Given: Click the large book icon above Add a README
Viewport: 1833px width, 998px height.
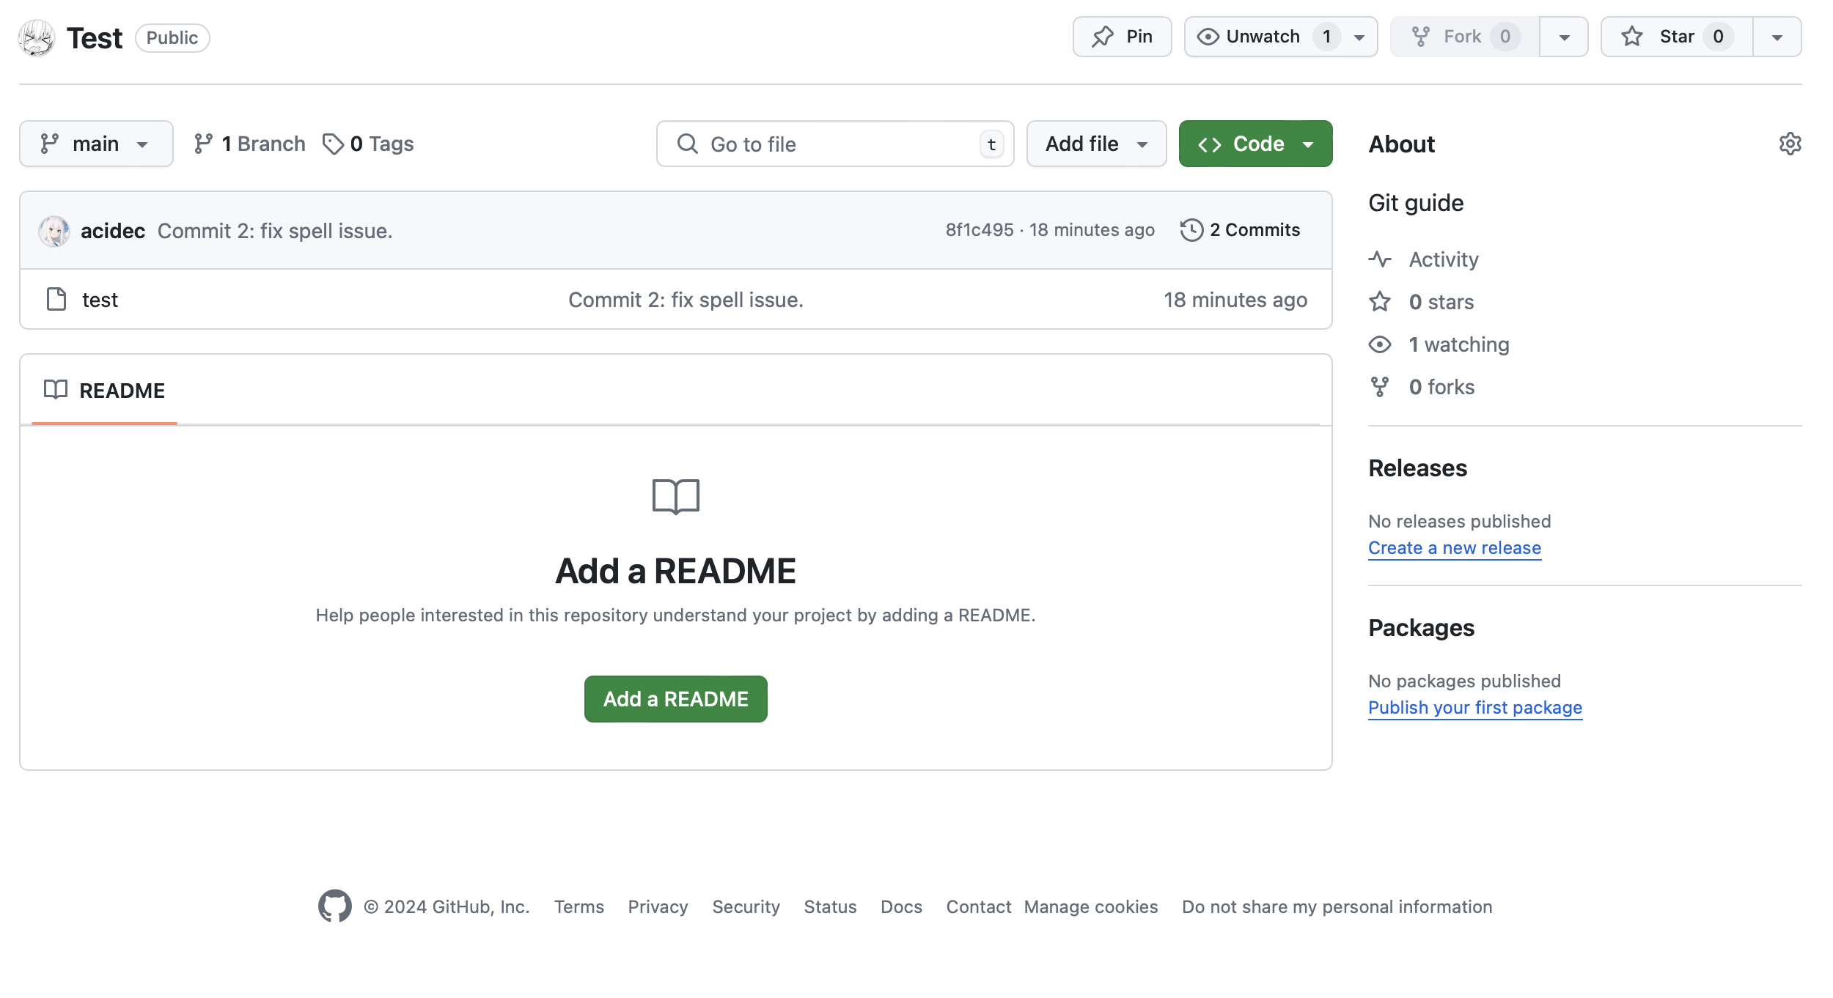Looking at the screenshot, I should click(x=675, y=497).
